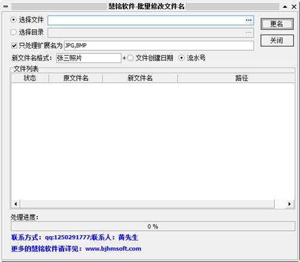Edit the 新文件名格式 field with 张三照片
Image resolution: width=300 pixels, height=262 pixels.
pos(89,58)
